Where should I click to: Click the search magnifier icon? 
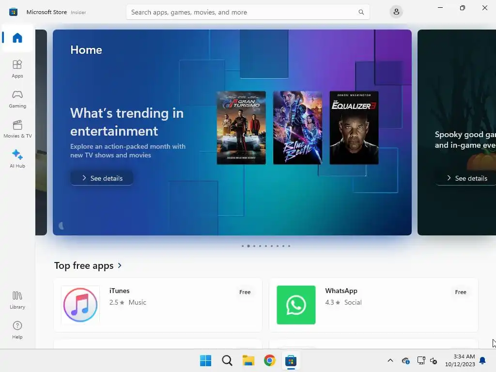361,12
